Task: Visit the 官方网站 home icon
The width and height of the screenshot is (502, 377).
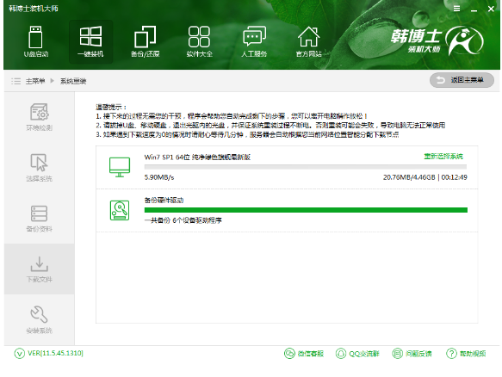Action: coord(308,42)
